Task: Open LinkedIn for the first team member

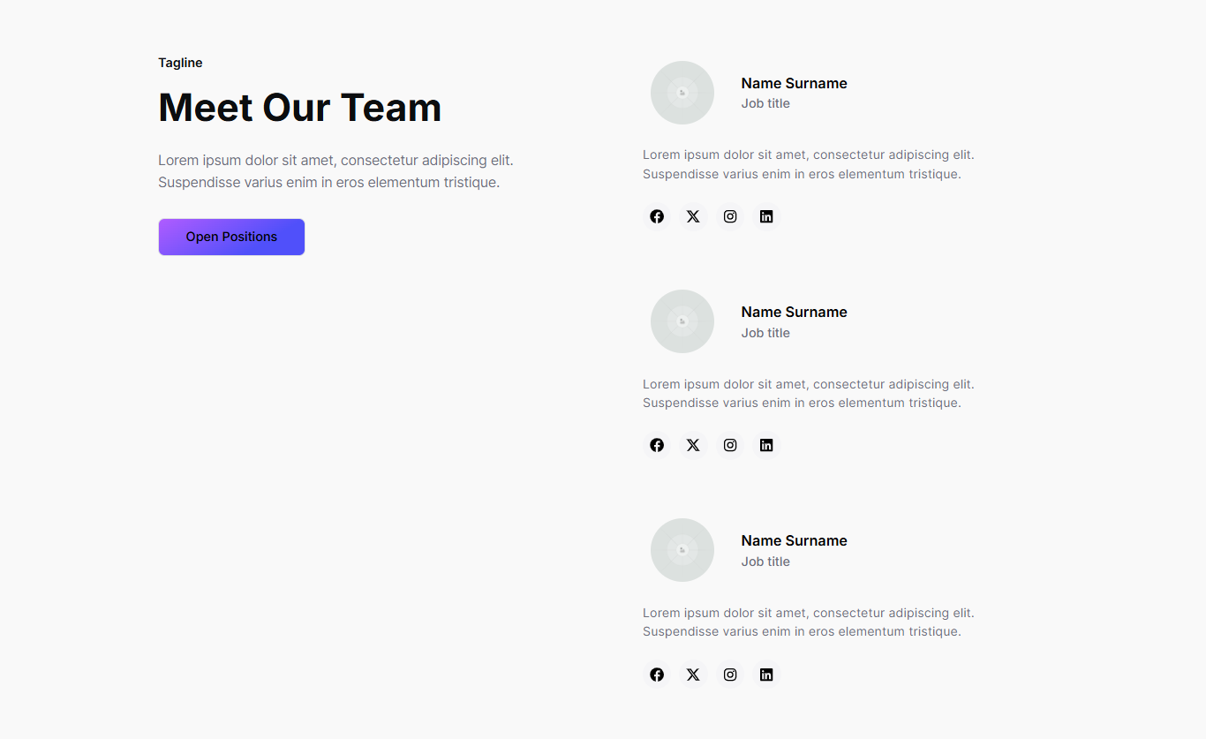Action: click(766, 216)
